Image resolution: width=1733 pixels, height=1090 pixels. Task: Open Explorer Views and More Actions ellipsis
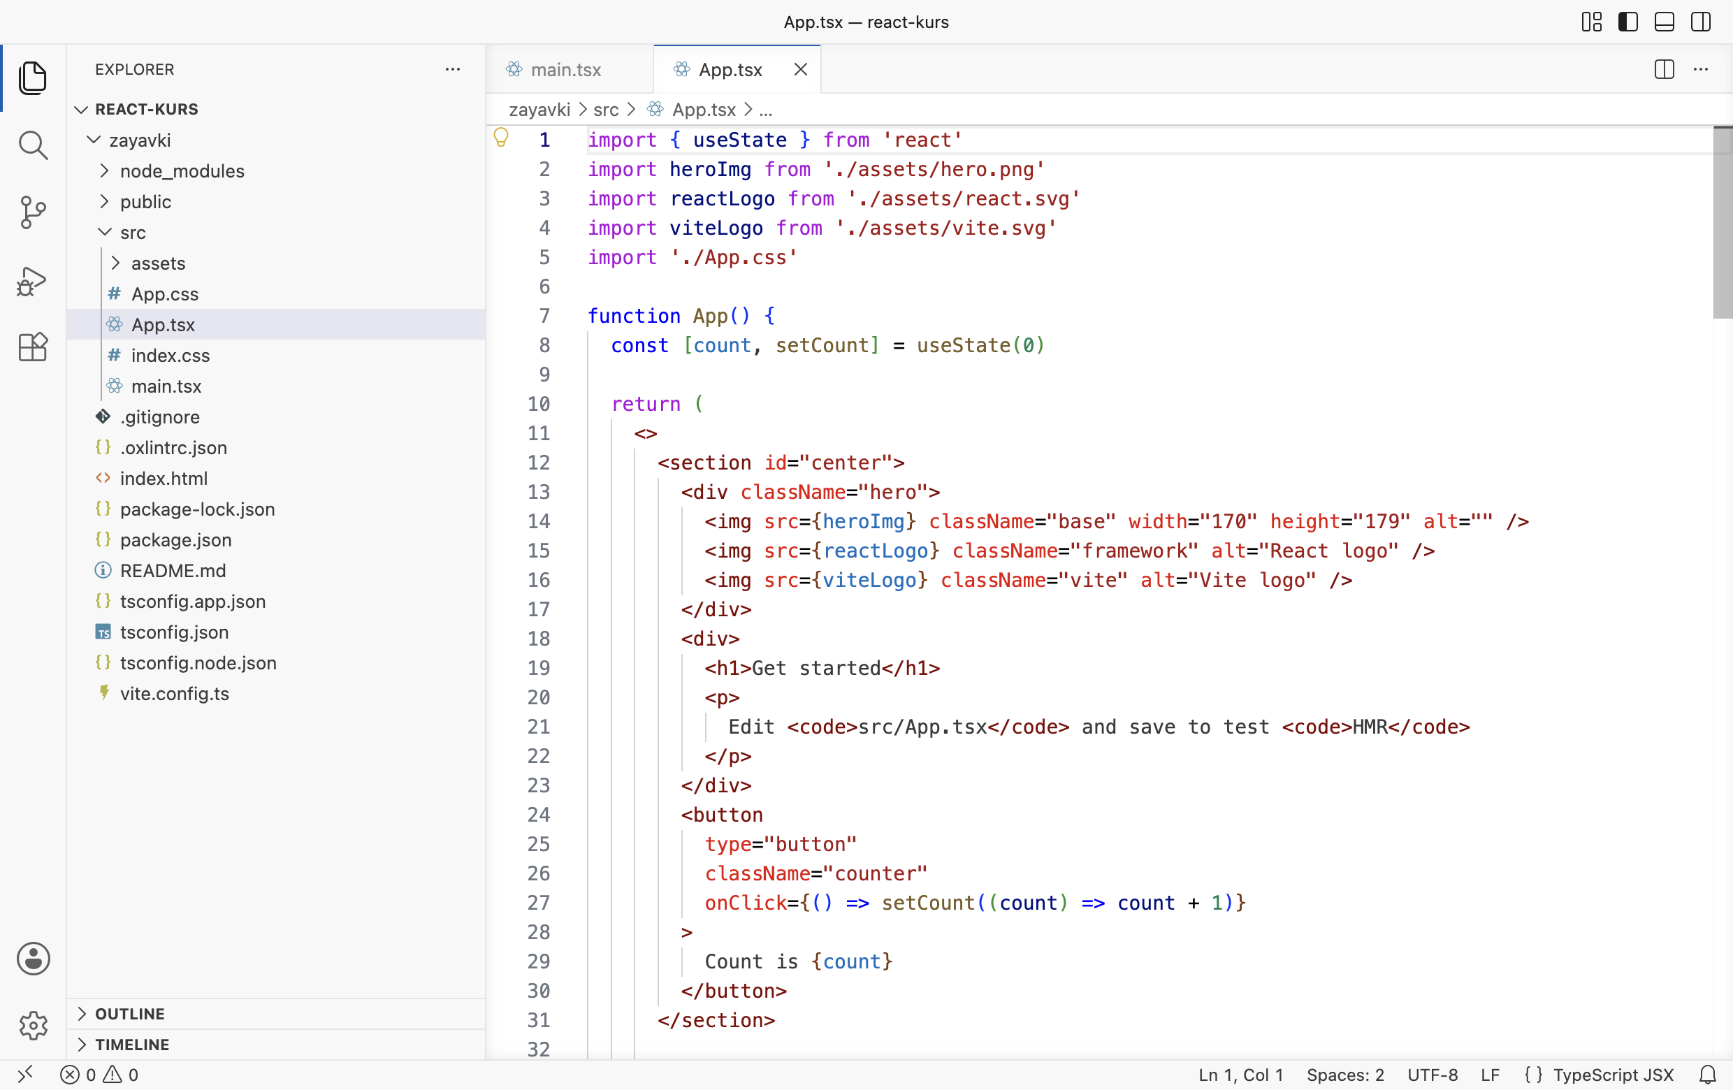point(453,69)
